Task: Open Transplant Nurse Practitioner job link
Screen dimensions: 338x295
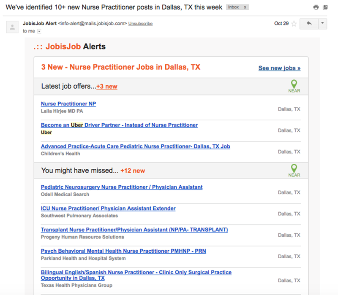Action: (x=134, y=230)
